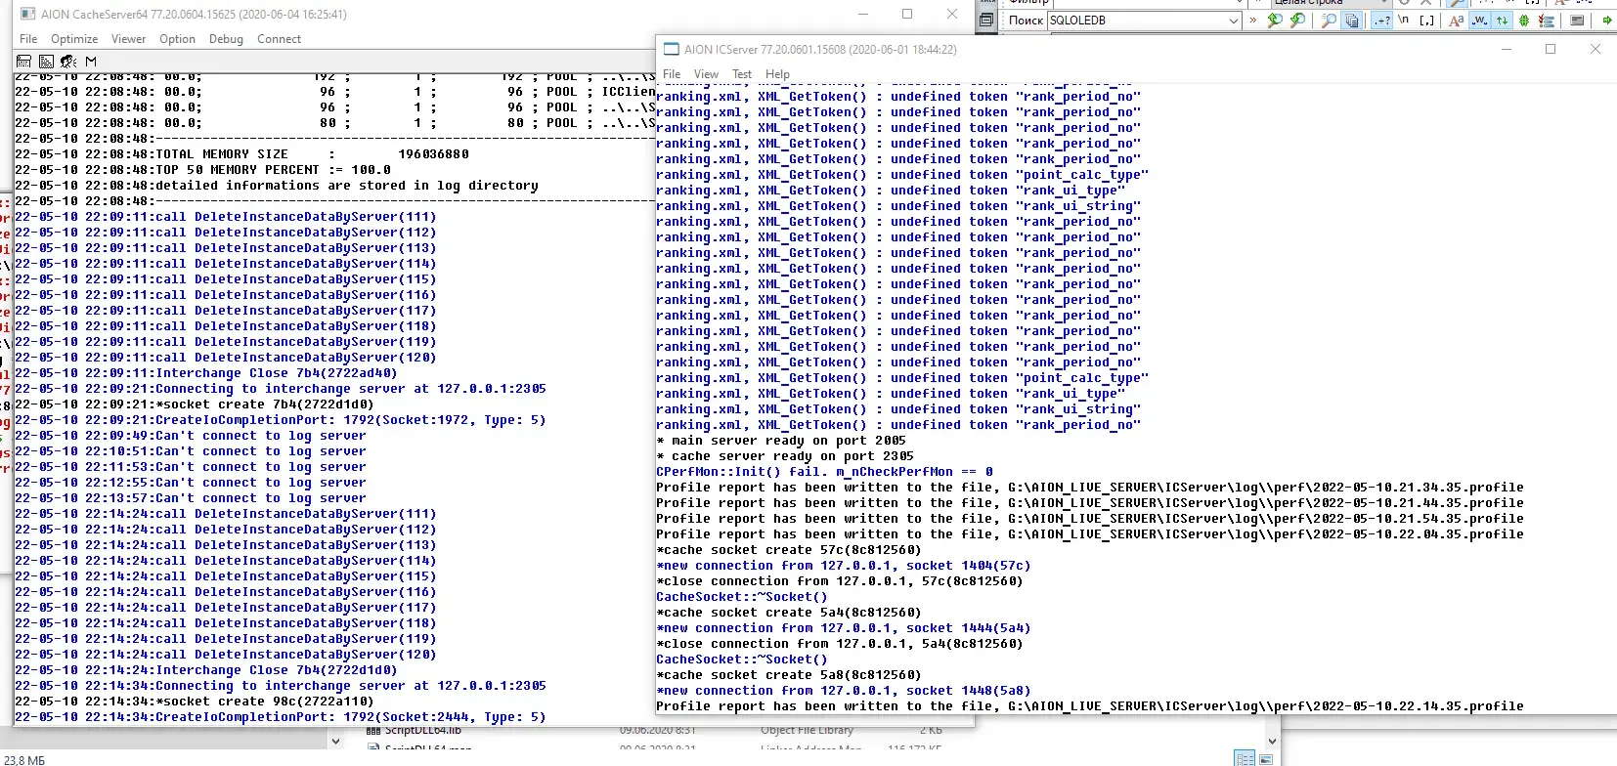Toggle whole word .w. option
This screenshot has width=1617, height=766.
1480,20
